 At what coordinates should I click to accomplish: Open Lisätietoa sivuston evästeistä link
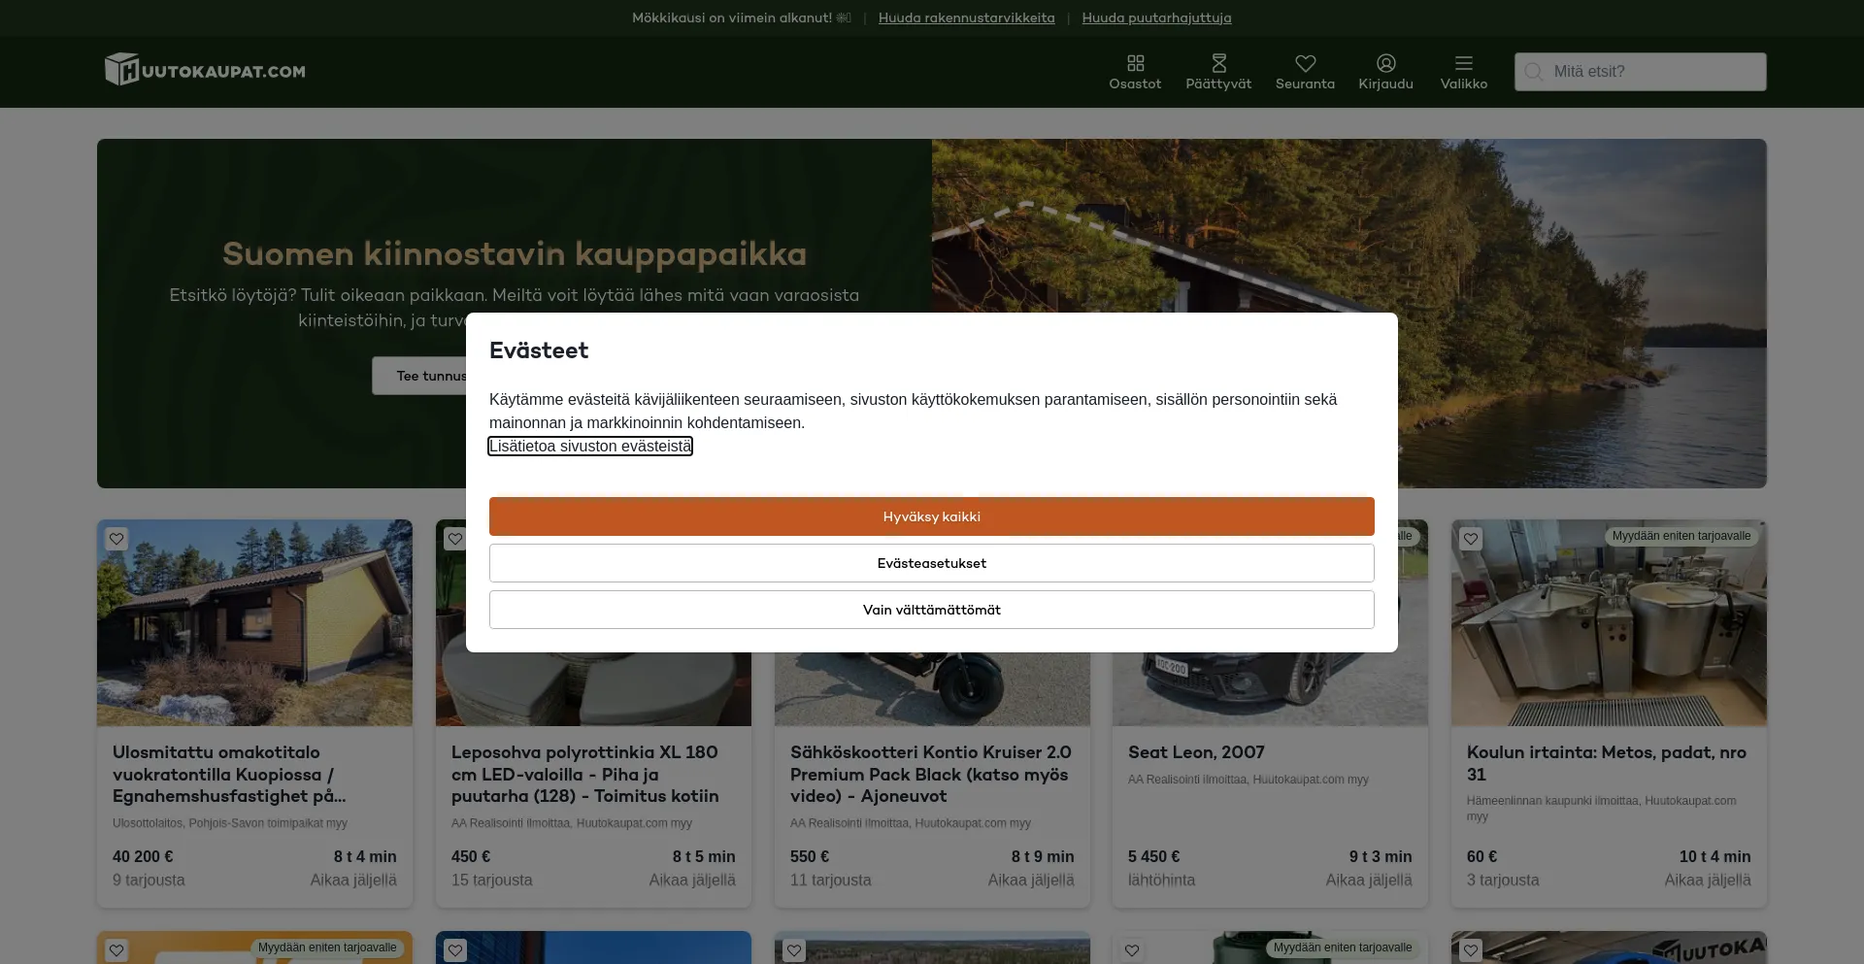pyautogui.click(x=590, y=447)
